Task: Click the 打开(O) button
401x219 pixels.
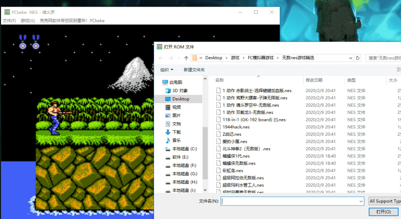Action: 384,212
